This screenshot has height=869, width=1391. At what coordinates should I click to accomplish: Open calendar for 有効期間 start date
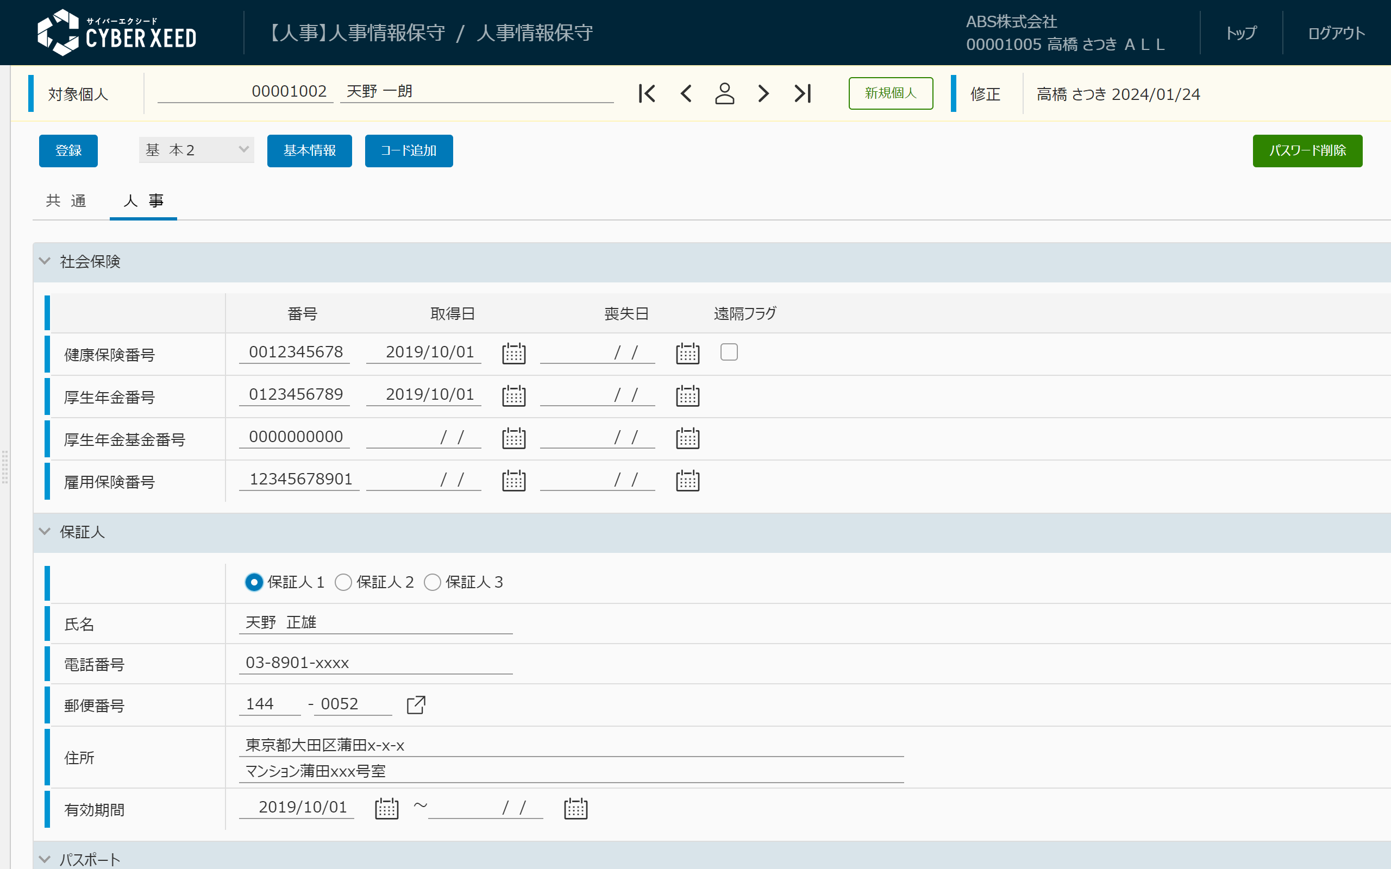click(386, 809)
